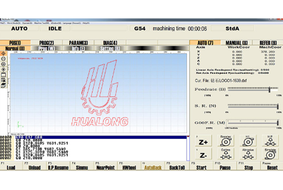Click the F6 HWheel button
This screenshot has width=283, height=190.
tap(129, 166)
